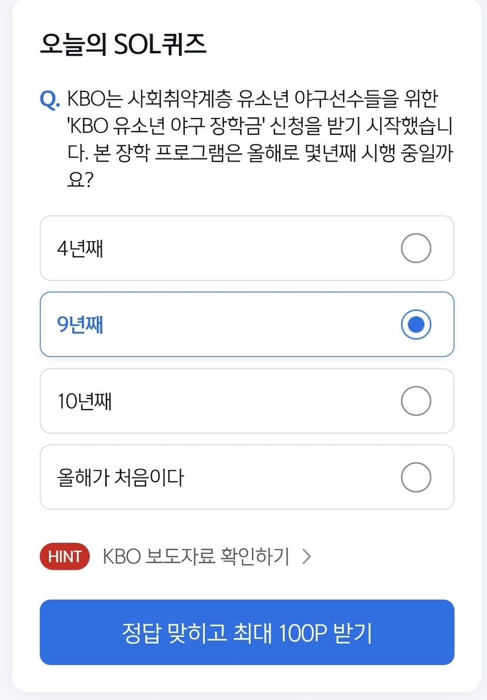Open the KBO 보도자료 확인하기 hint link
Image resolution: width=487 pixels, height=700 pixels.
click(x=196, y=556)
